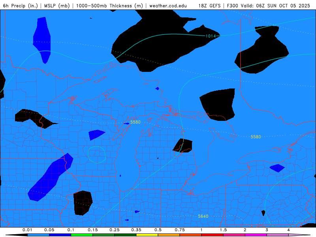
Task: Click the dark blue 0.05 legend swatch
Action: pos(60,235)
